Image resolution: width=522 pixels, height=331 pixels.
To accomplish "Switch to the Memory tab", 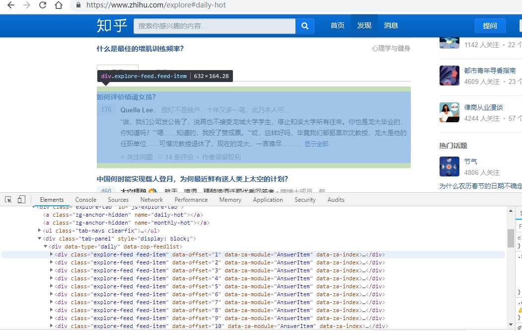I will (230, 199).
